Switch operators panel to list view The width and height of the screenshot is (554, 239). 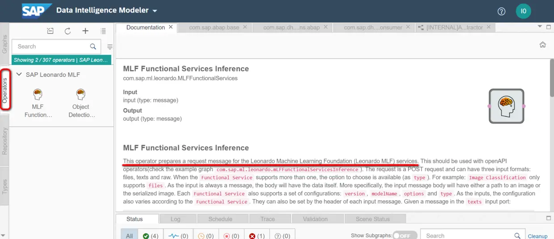103,31
